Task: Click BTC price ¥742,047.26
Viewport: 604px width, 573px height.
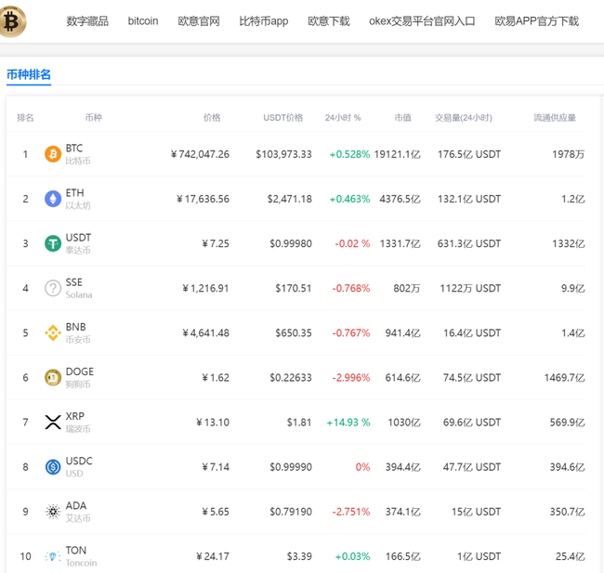Action: [x=200, y=154]
